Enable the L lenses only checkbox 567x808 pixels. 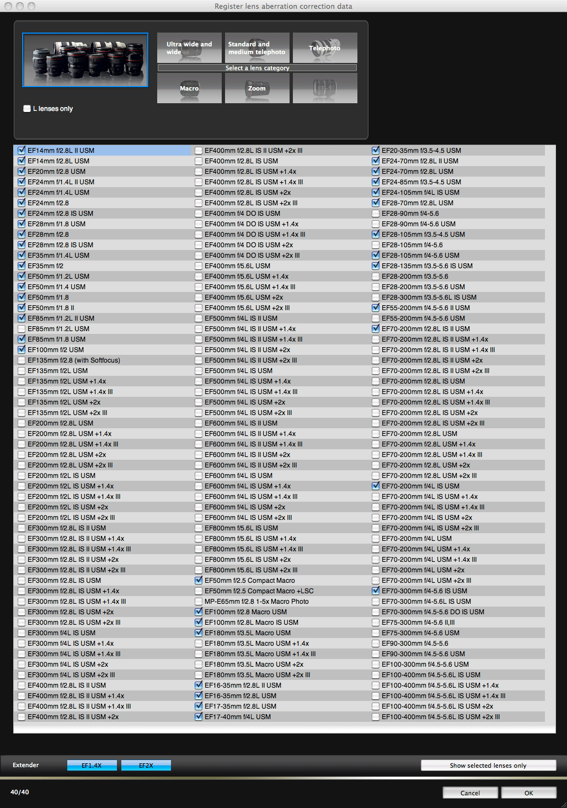(27, 109)
